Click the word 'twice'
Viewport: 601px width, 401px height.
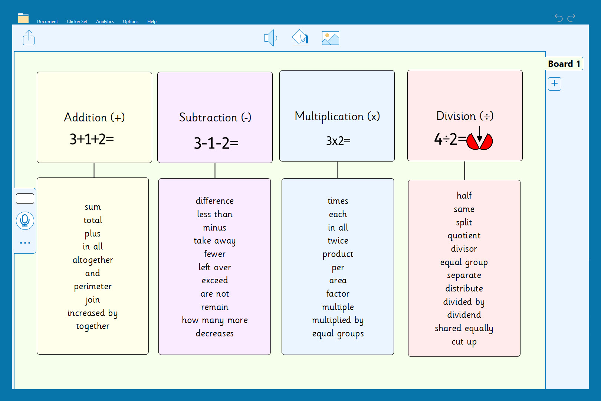click(x=338, y=241)
